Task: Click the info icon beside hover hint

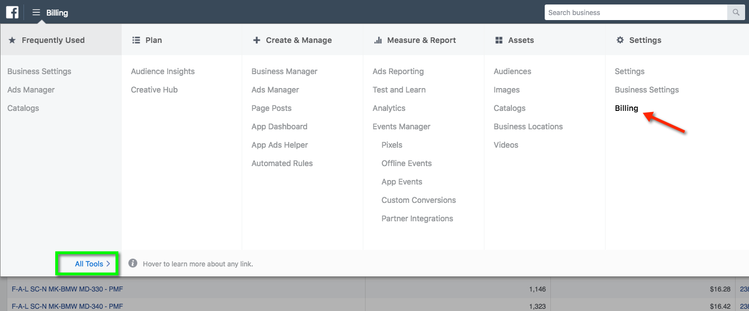Action: (x=133, y=263)
